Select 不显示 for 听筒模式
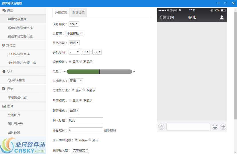Screen dimensions: 237x154 (x=81, y=100)
